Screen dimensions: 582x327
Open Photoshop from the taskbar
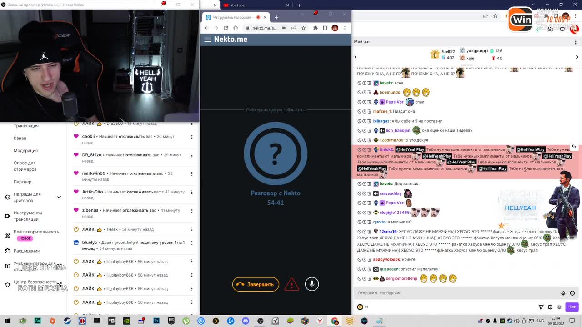156,321
